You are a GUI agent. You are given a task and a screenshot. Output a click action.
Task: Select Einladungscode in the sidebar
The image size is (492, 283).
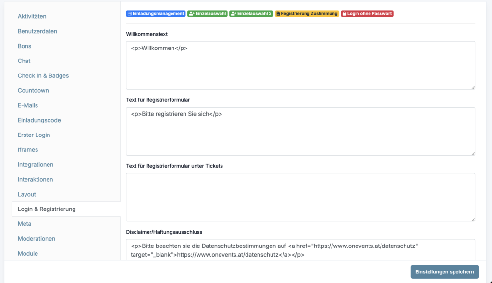pos(39,120)
